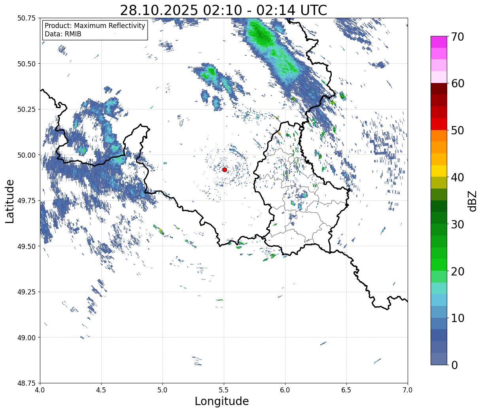Viewport: 482px width, 411px height.
Task: Click the colorbar tick label 10
Action: [457, 318]
